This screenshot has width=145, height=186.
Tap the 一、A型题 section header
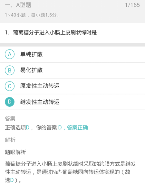(18, 5)
